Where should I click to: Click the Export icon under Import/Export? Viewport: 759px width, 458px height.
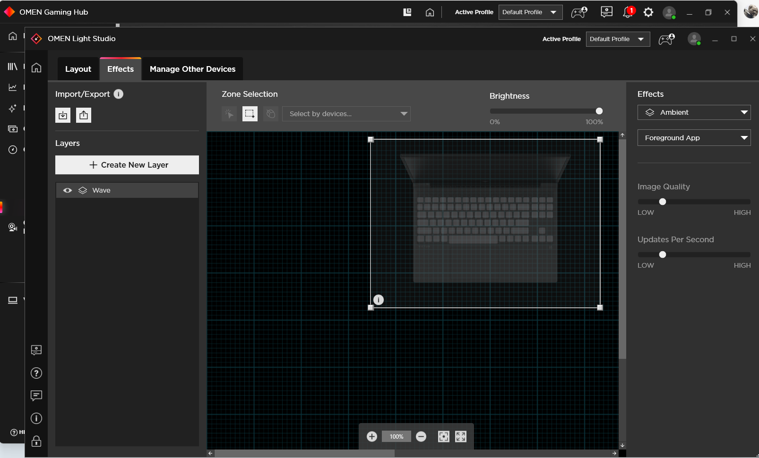click(x=84, y=115)
